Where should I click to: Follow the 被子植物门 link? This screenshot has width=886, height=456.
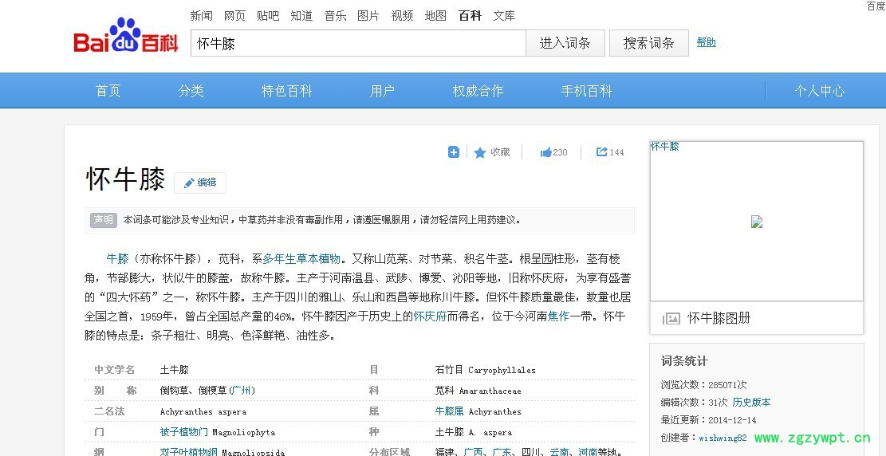click(x=184, y=432)
